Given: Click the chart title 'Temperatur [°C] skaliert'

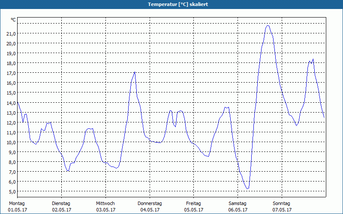Looking at the screenshot, I should point(178,4).
